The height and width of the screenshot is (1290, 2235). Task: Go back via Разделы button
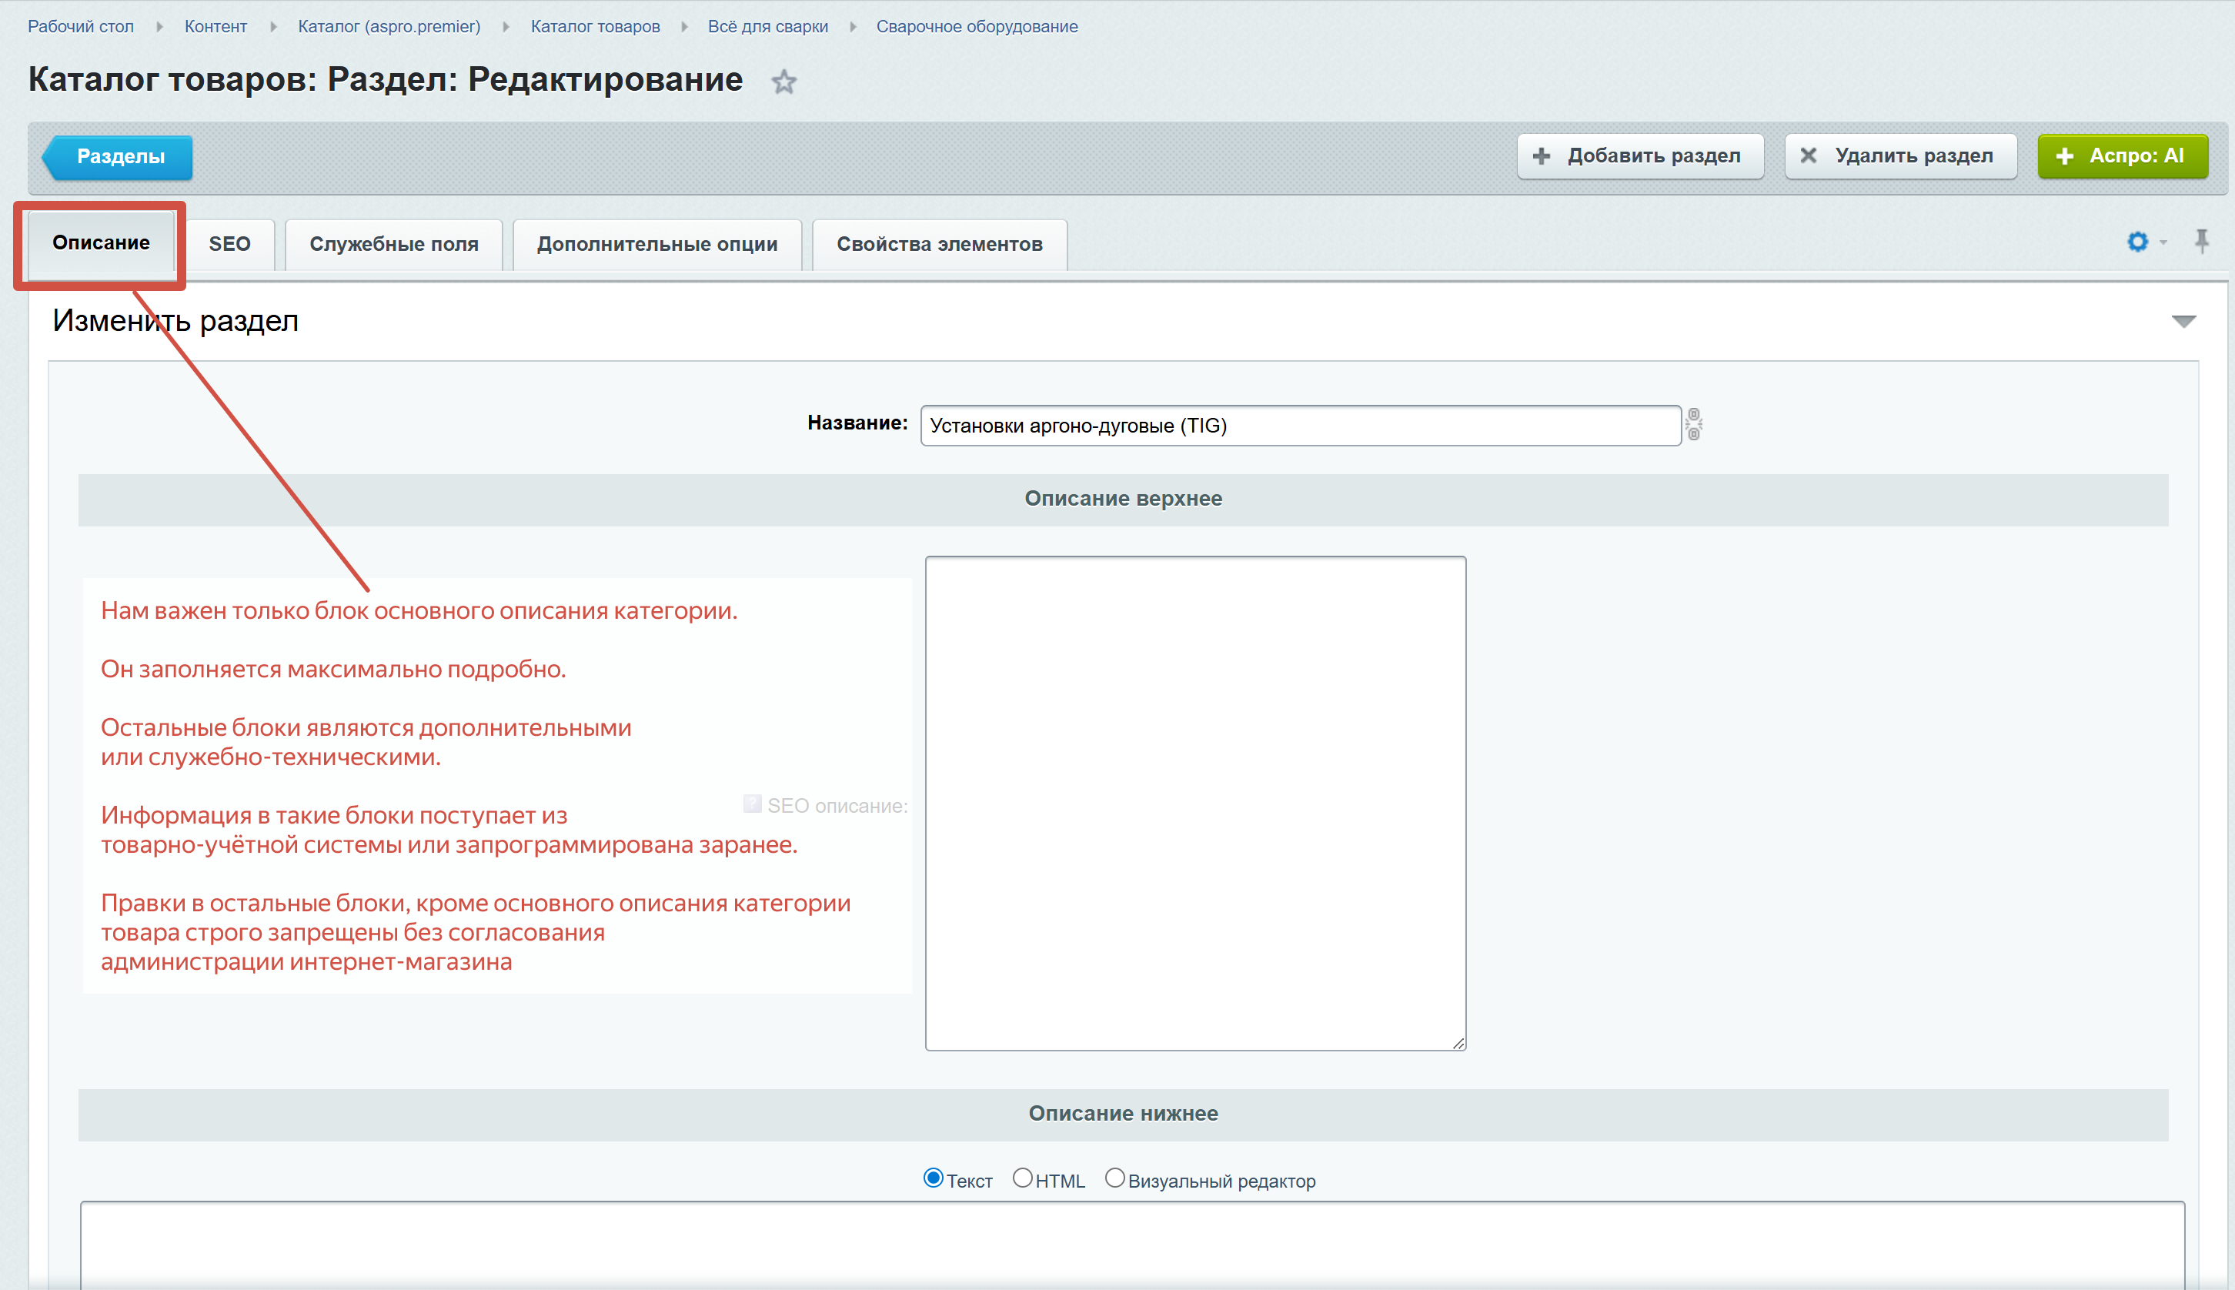(x=119, y=157)
